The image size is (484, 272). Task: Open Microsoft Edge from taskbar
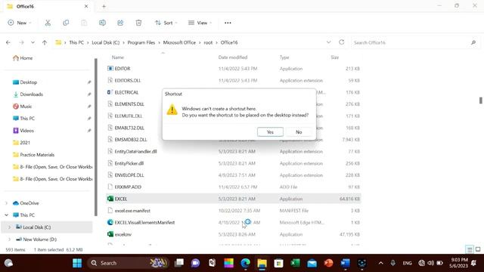coord(245,263)
